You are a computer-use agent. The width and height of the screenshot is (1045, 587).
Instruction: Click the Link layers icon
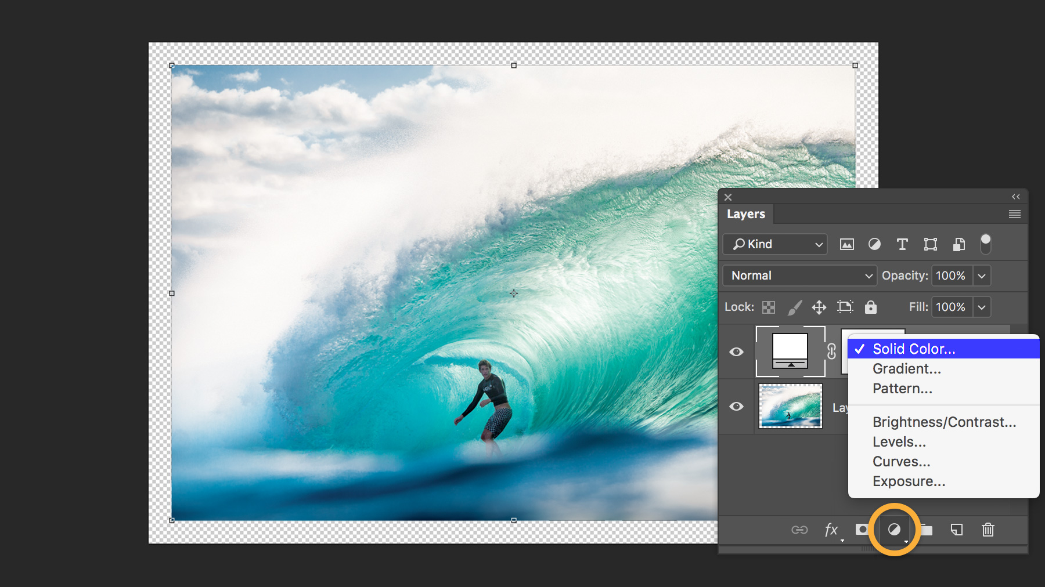[x=800, y=530]
